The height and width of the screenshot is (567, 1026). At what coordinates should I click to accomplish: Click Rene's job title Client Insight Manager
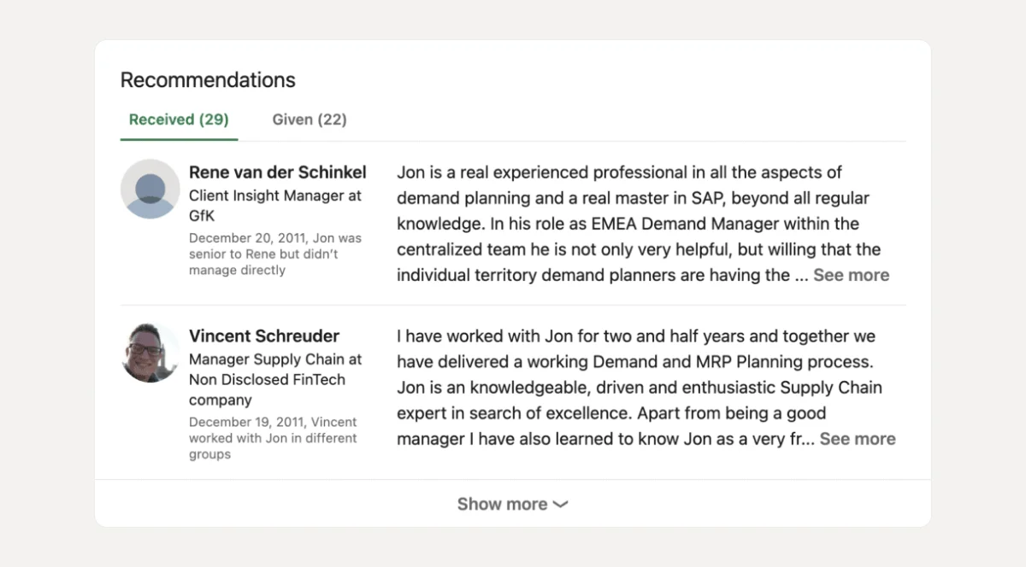point(275,196)
